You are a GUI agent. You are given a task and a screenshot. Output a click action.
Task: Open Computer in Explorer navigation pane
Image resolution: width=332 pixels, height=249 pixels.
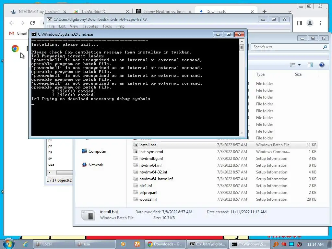(x=94, y=151)
